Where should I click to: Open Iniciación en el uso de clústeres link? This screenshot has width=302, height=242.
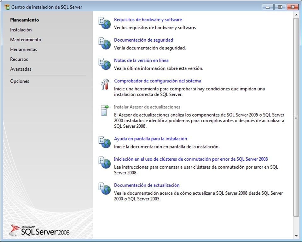pyautogui.click(x=191, y=159)
